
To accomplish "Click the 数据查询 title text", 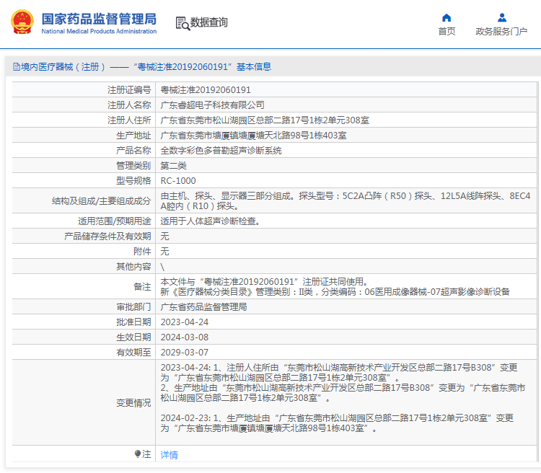I will (209, 22).
